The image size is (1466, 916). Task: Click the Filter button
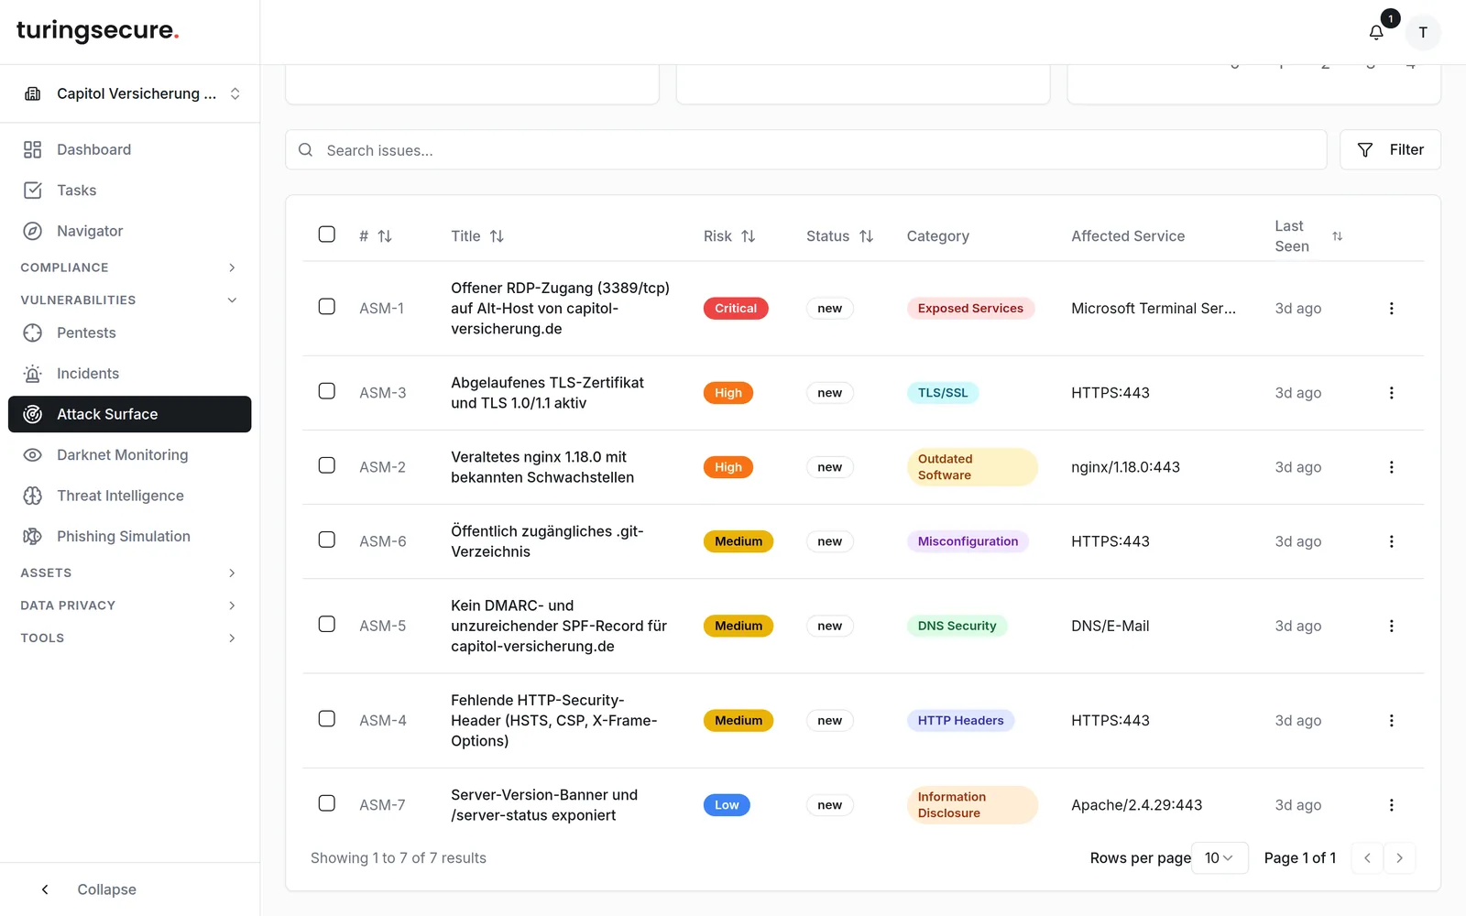[x=1390, y=149]
